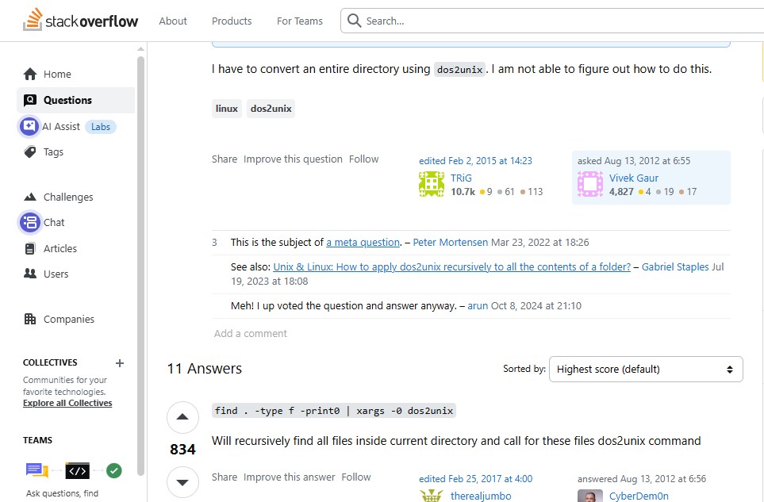Open Unix & Linux dos2unix recursive link
The width and height of the screenshot is (764, 502).
coord(451,266)
